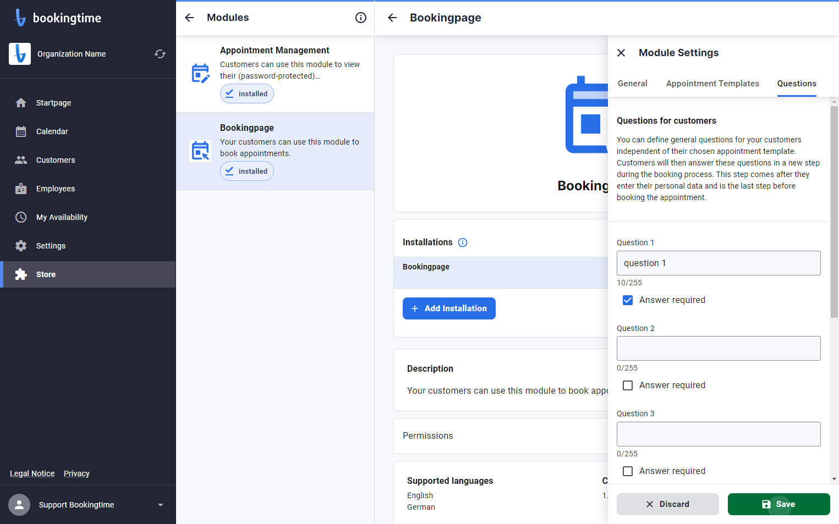Click the organization refresh sync icon
839x524 pixels.
coord(160,54)
